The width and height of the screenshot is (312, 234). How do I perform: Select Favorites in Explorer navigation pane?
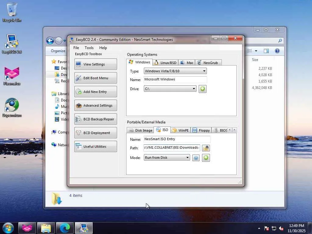59,62
